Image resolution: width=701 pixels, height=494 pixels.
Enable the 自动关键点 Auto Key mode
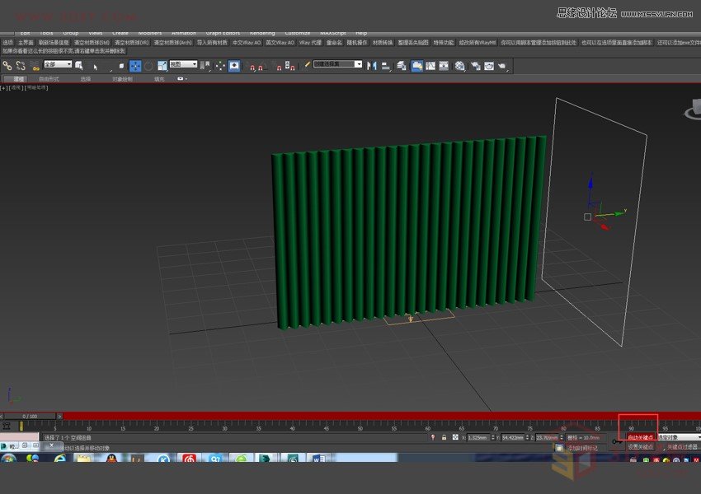click(x=640, y=437)
